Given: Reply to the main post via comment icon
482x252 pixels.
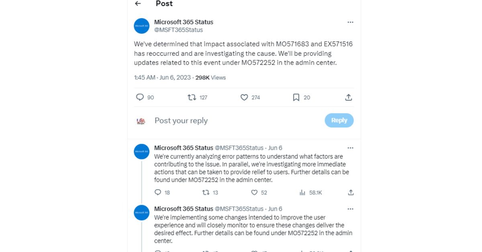Looking at the screenshot, I should (x=140, y=97).
